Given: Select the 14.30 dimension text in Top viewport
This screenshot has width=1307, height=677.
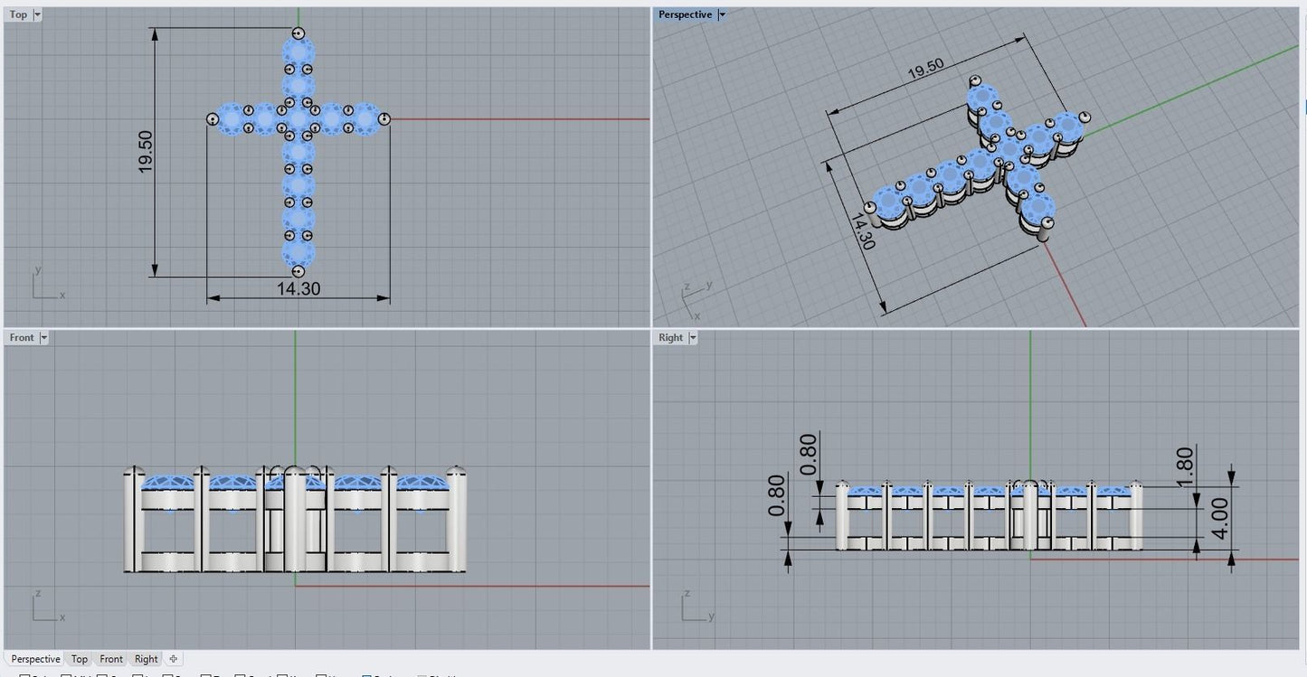Looking at the screenshot, I should click(298, 289).
